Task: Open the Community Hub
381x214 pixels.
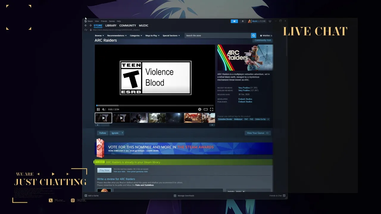Action: [x=263, y=40]
